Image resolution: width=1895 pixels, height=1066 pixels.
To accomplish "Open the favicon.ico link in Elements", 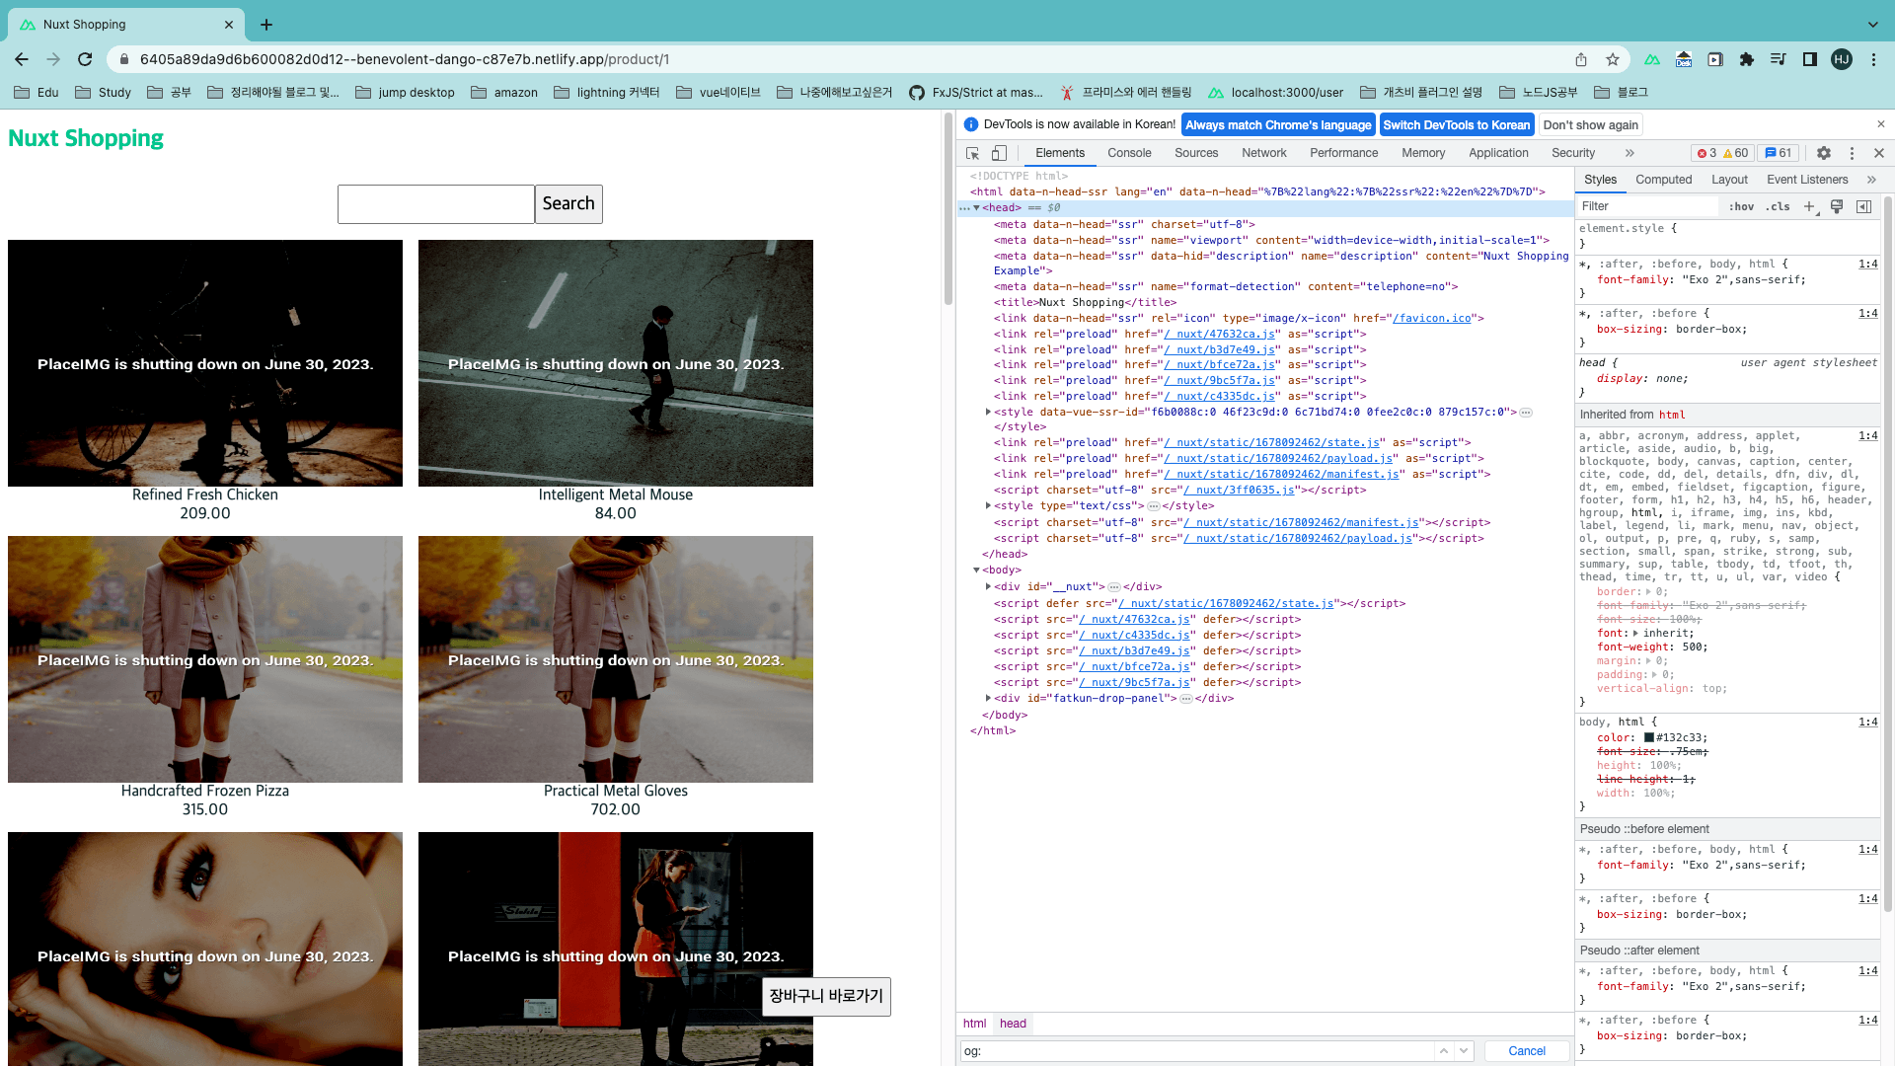I will coord(1434,319).
